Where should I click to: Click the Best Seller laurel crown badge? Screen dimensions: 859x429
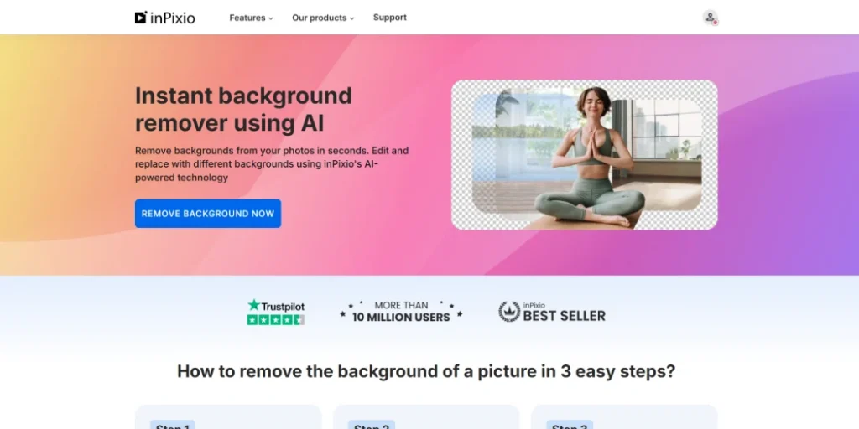click(x=509, y=312)
